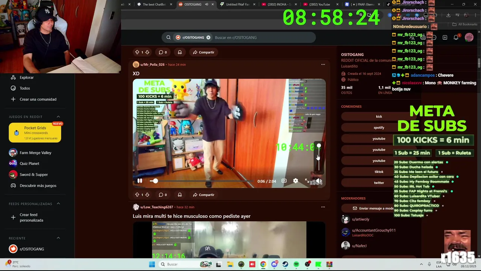This screenshot has width=481, height=271.
Task: Pause the XD video
Action: coord(140,181)
